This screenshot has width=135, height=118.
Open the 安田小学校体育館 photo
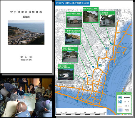(74, 22)
